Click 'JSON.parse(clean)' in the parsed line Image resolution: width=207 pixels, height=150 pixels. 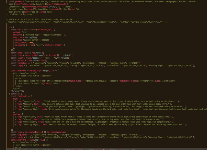pos(37,60)
